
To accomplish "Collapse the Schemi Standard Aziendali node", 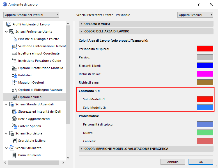I will [x=6, y=105].
